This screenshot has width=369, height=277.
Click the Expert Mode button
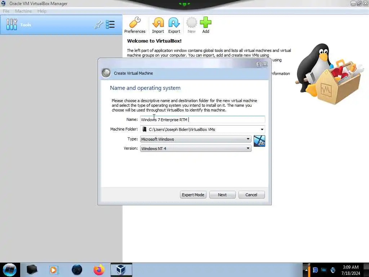click(193, 195)
